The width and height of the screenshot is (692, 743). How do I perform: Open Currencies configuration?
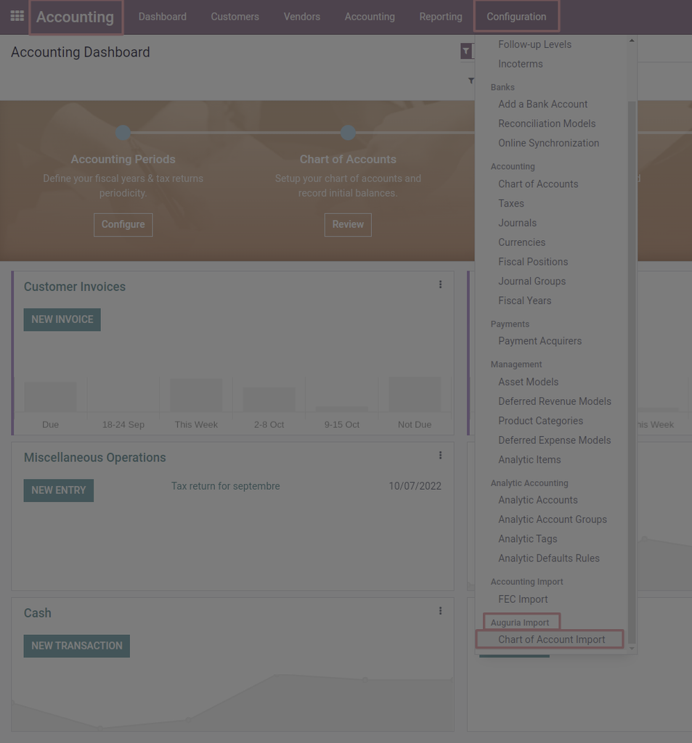522,242
